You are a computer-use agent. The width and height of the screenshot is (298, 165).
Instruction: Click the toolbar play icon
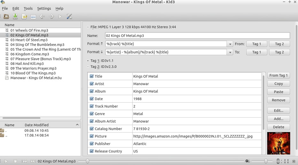tap(60, 17)
